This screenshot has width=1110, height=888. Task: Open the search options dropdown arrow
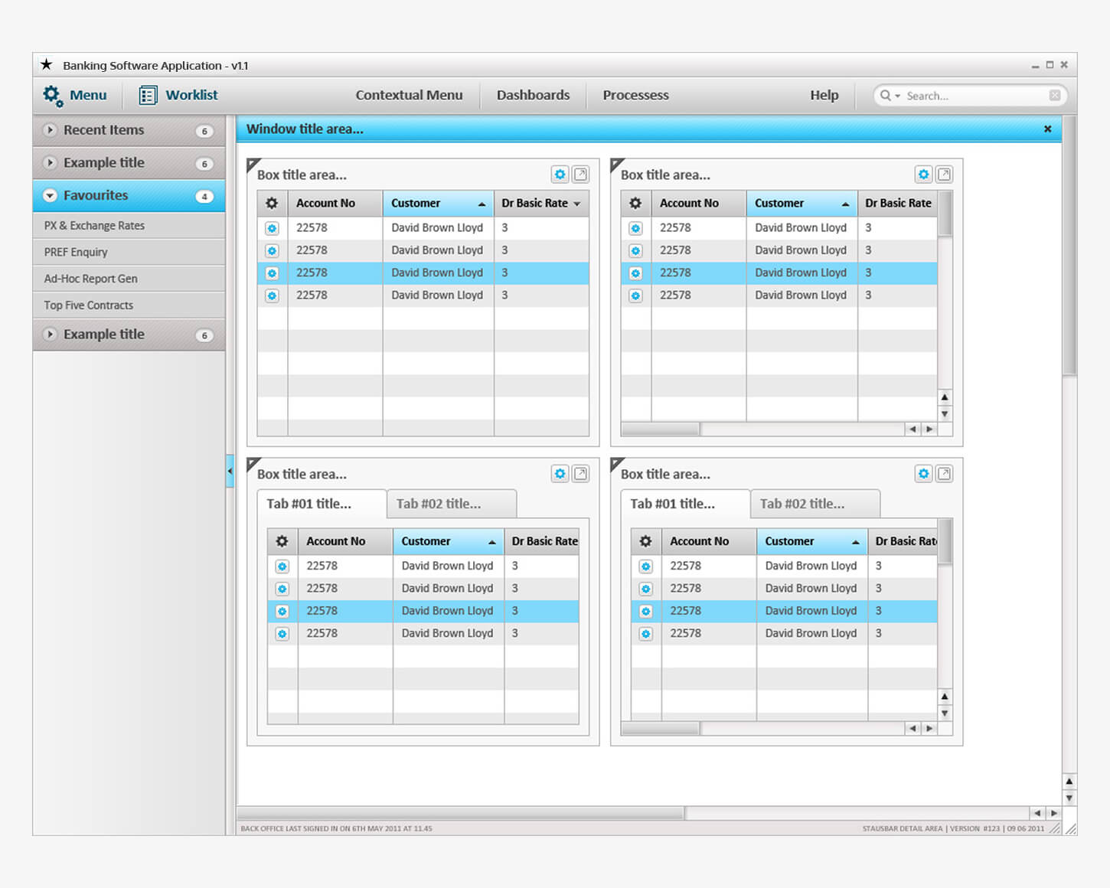tap(897, 96)
